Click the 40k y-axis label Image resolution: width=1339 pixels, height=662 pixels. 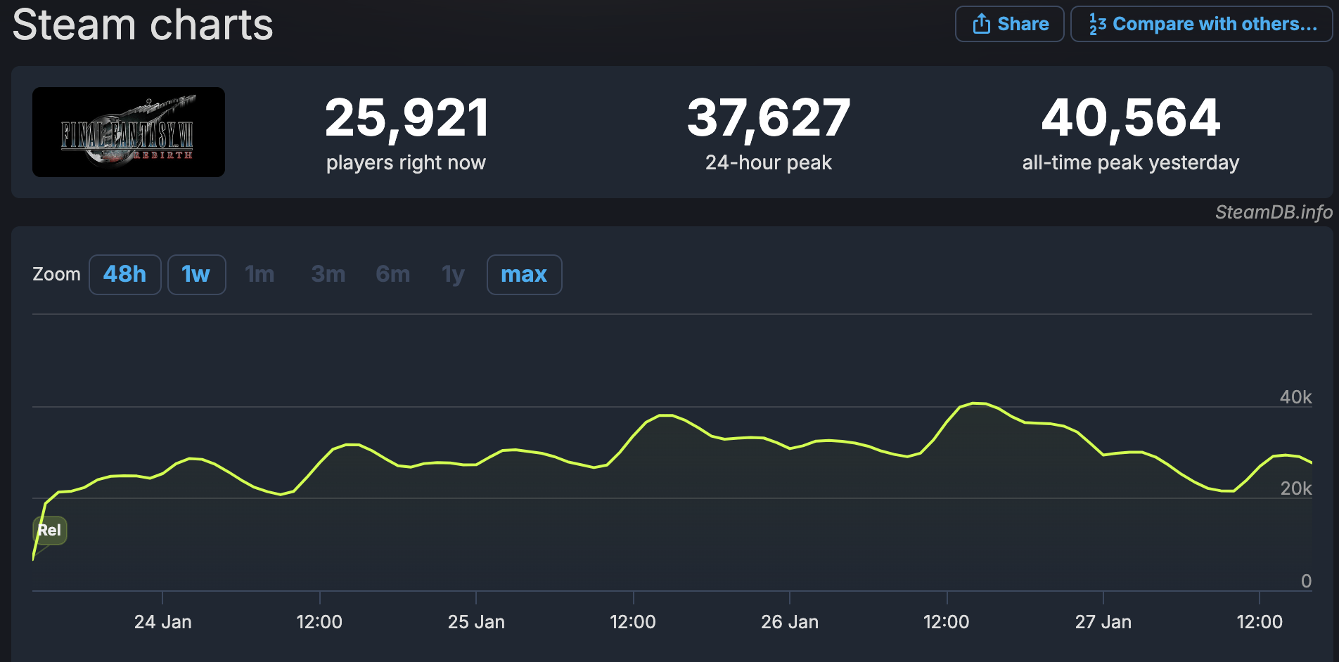pos(1295,397)
